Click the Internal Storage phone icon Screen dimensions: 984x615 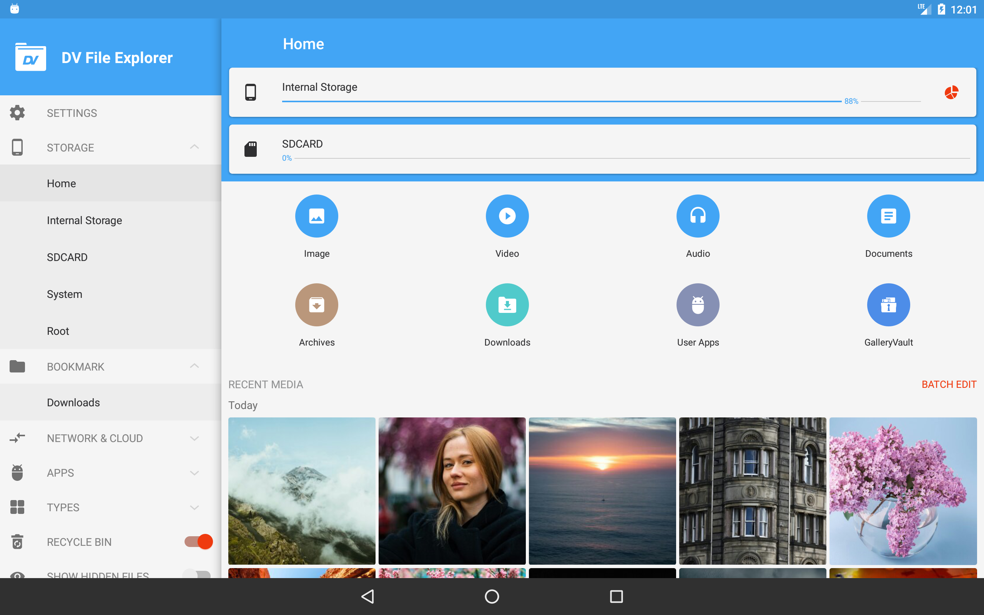pyautogui.click(x=251, y=92)
